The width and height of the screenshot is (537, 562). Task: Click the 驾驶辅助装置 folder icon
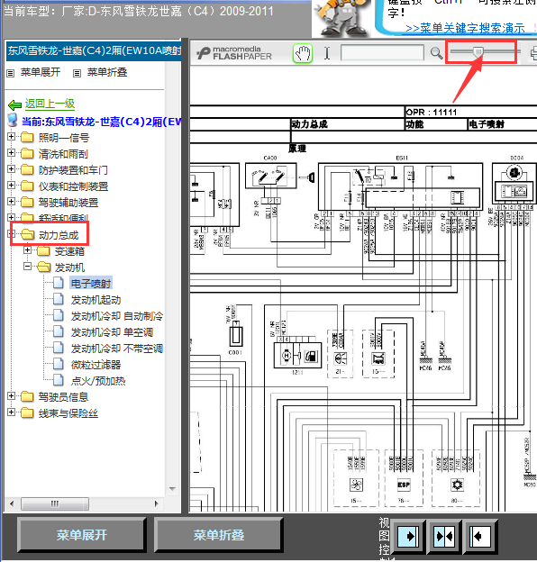[x=27, y=202]
